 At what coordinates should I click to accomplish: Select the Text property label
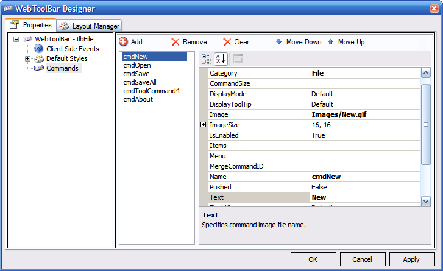pyautogui.click(x=216, y=197)
